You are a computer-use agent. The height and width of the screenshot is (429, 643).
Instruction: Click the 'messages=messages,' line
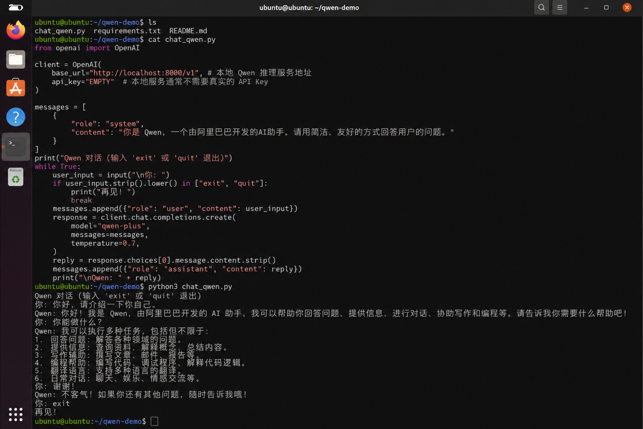coord(109,235)
